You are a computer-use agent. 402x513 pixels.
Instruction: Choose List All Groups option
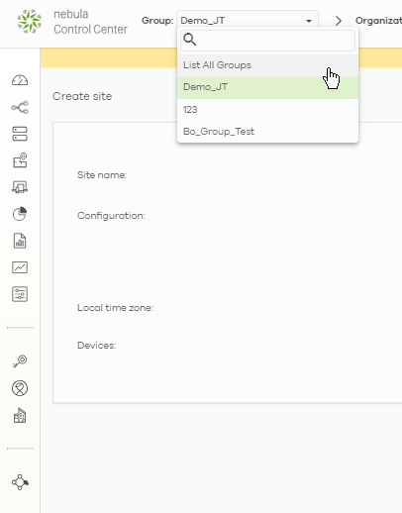(267, 65)
